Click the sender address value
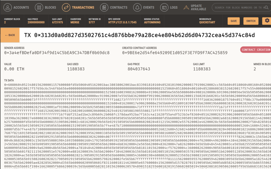271x169 pixels. pos(57,53)
